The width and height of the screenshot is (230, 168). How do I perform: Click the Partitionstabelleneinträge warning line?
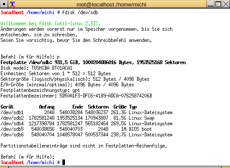(x=84, y=146)
